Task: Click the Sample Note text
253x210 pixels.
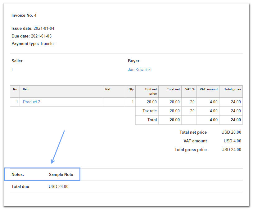Action: click(x=61, y=175)
